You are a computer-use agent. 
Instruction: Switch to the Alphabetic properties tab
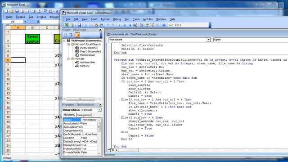tap(69, 115)
